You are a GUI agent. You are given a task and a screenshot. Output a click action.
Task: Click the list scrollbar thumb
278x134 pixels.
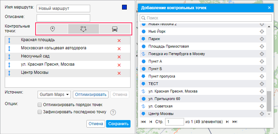[269, 101]
